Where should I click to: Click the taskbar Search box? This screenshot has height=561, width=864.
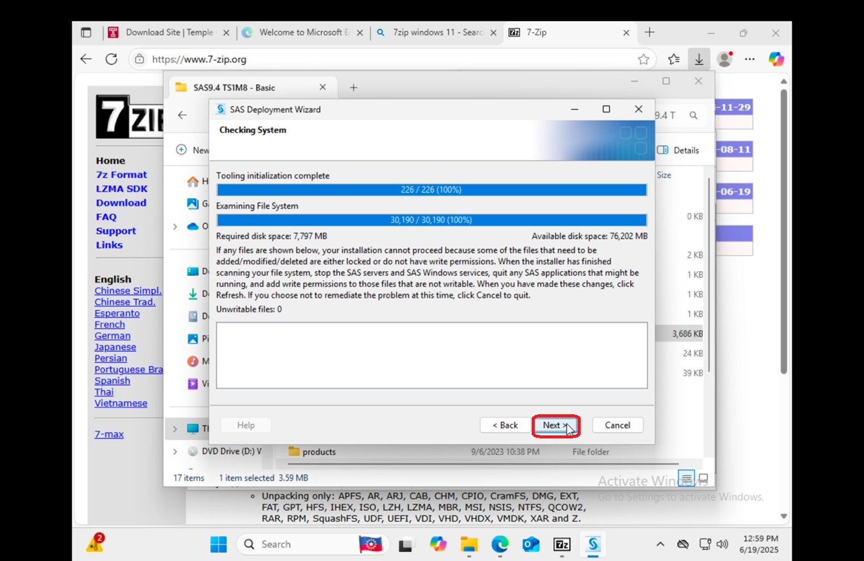(298, 545)
